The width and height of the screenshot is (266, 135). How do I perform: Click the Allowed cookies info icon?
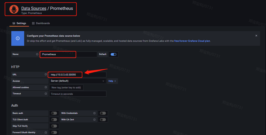tap(46, 87)
